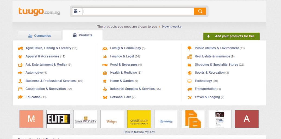Select the Products tab
The image size is (281, 139).
click(82, 35)
